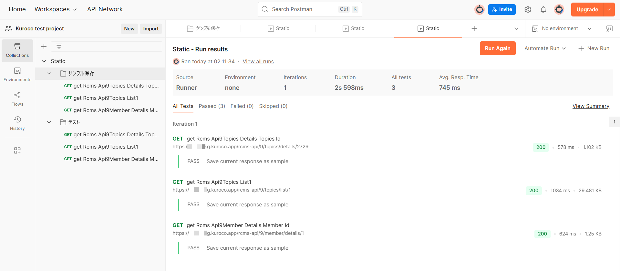Viewport: 620px width, 271px height.
Task: Switch to the Failed (0) tab
Action: (242, 106)
